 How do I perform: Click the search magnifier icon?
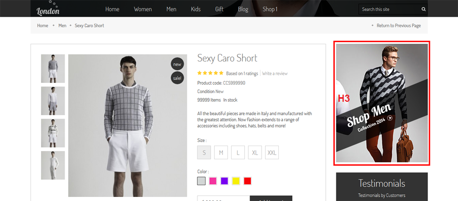423,9
